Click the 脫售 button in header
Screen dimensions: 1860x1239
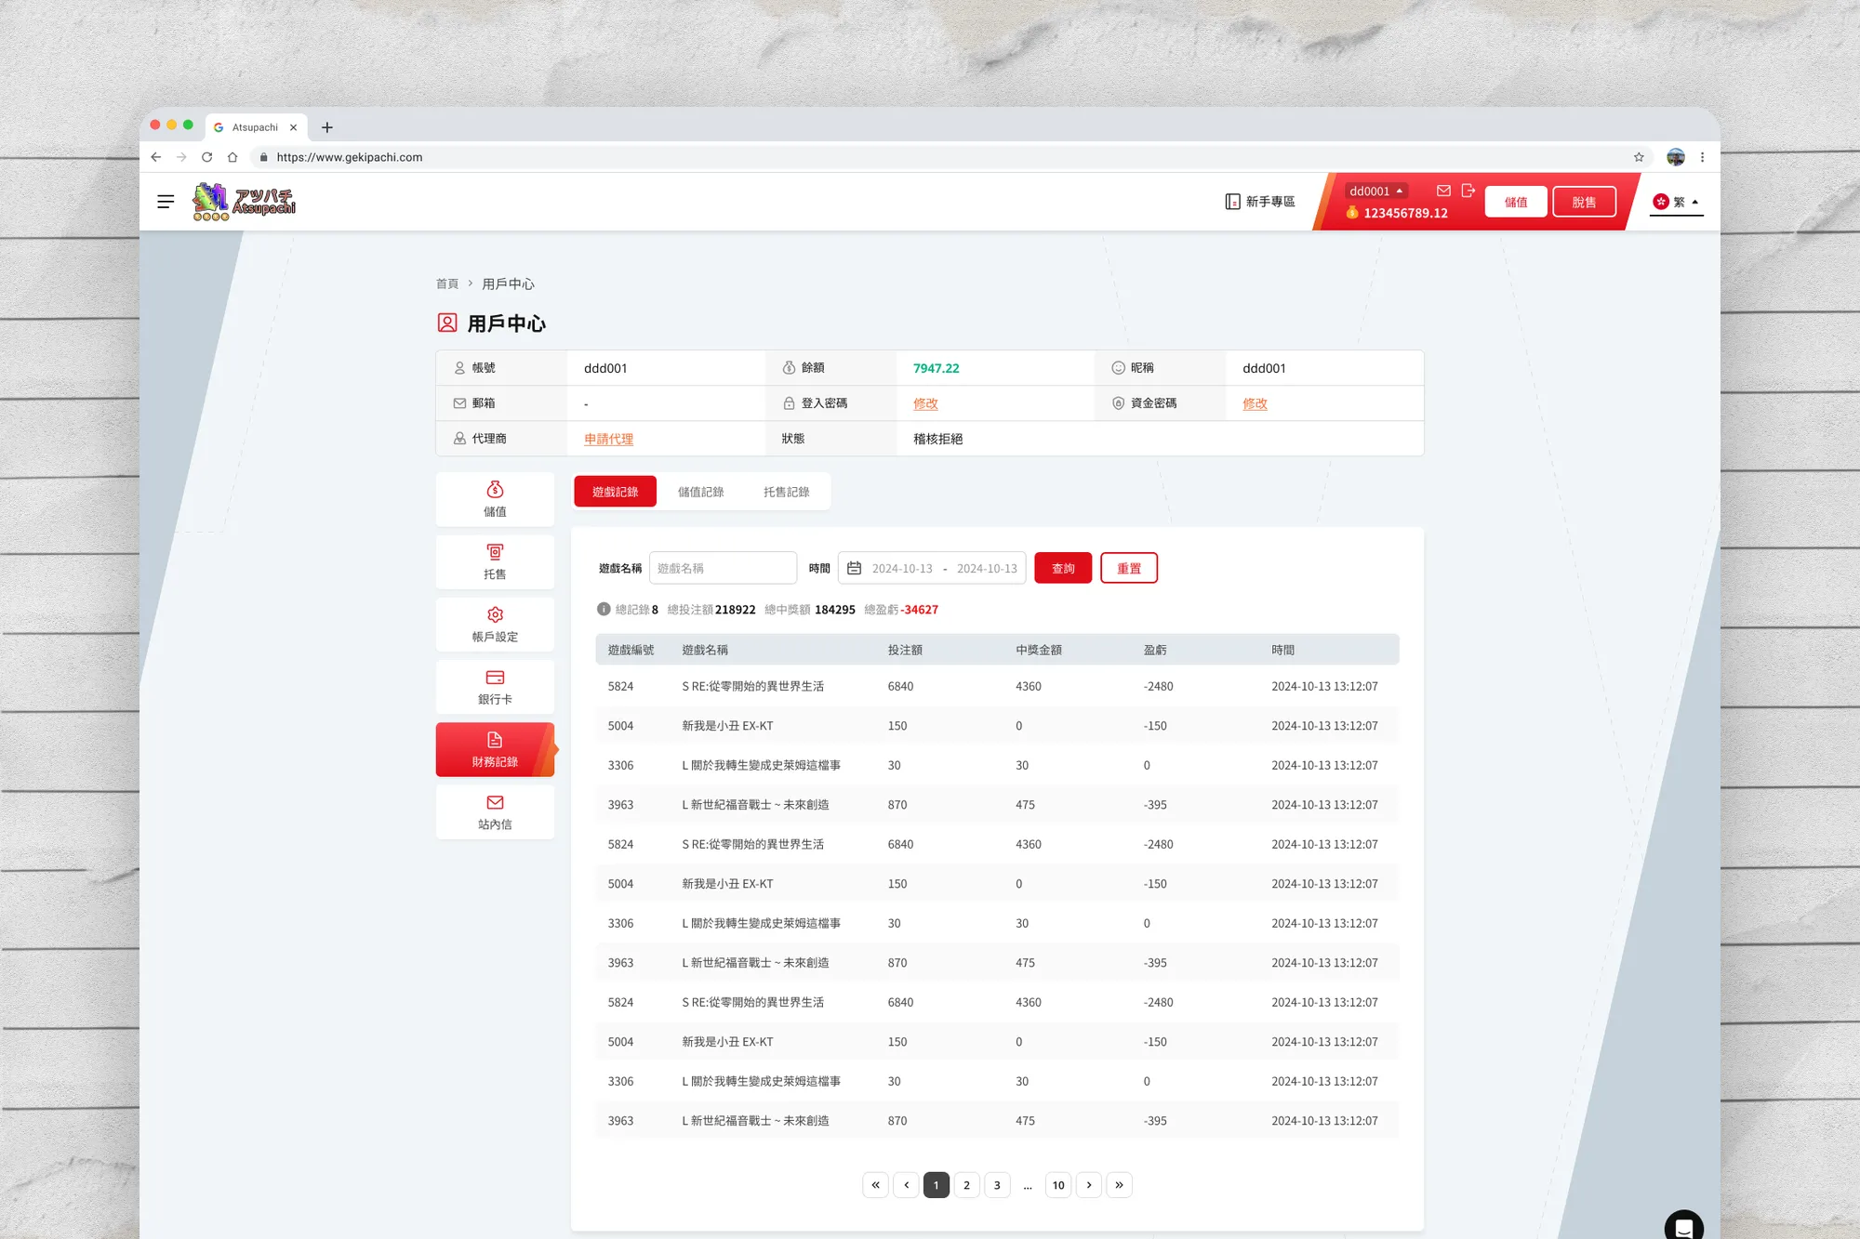pos(1584,202)
